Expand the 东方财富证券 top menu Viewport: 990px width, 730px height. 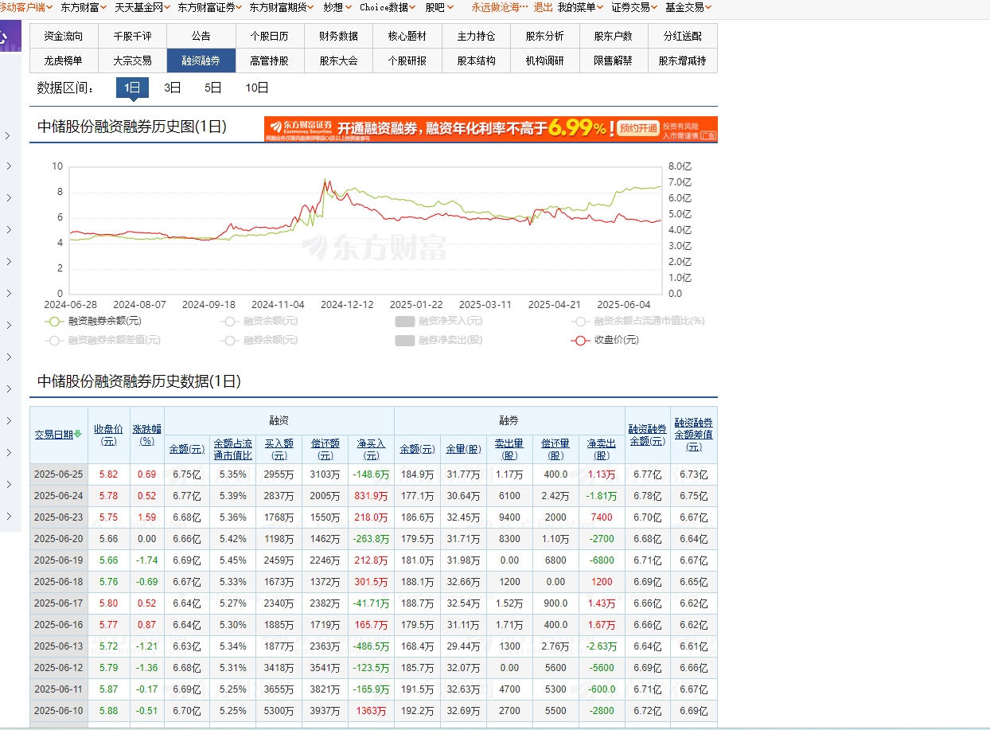click(210, 7)
